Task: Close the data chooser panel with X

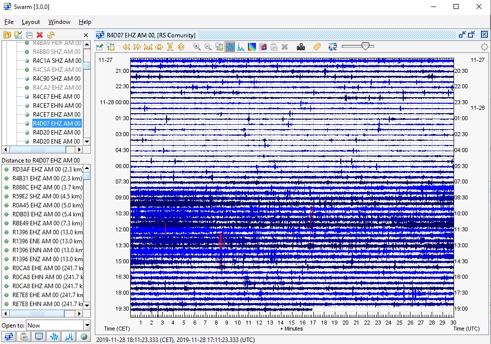Action: (x=85, y=35)
